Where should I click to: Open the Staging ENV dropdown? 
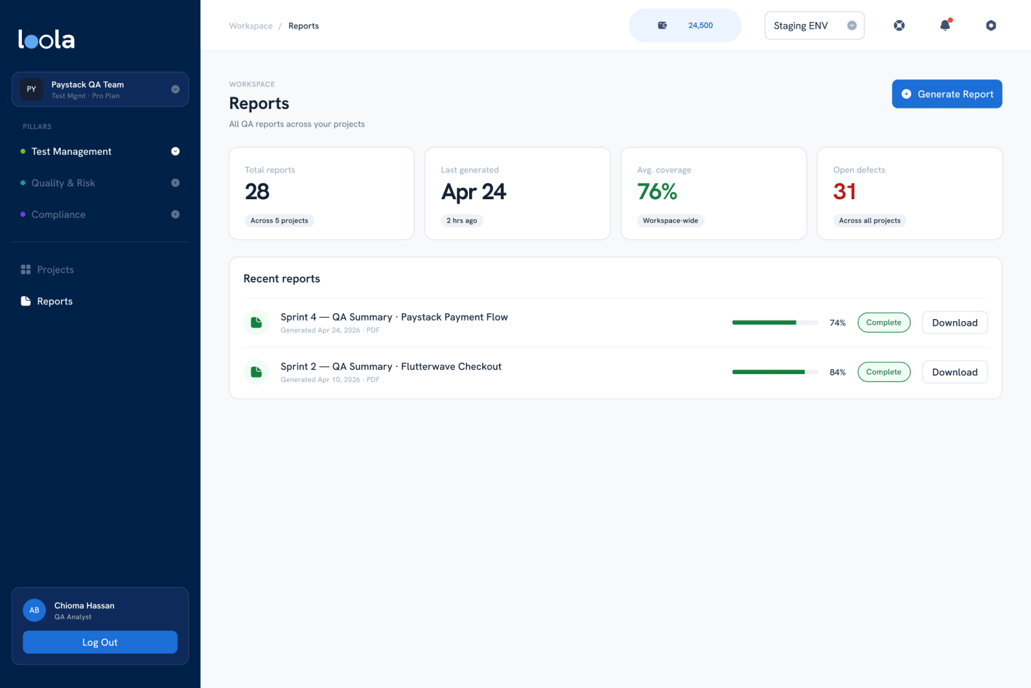814,25
